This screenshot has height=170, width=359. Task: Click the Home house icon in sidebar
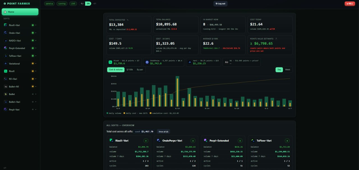5,12
